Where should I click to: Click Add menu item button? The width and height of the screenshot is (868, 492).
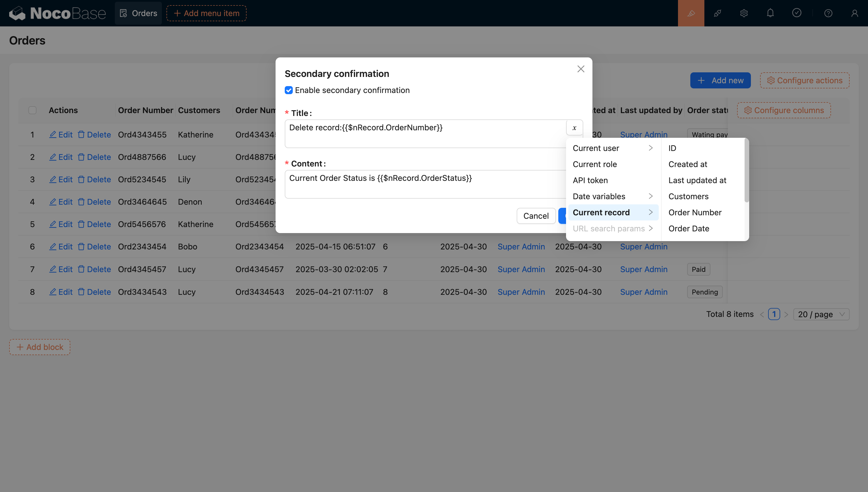tap(206, 13)
